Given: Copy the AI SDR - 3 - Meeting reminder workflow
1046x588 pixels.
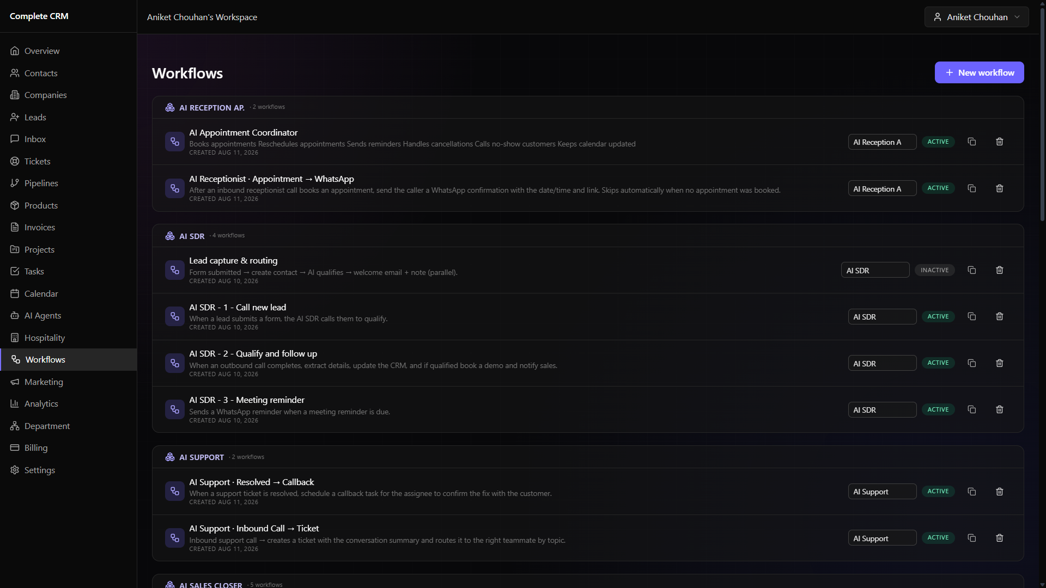Looking at the screenshot, I should click(x=971, y=409).
